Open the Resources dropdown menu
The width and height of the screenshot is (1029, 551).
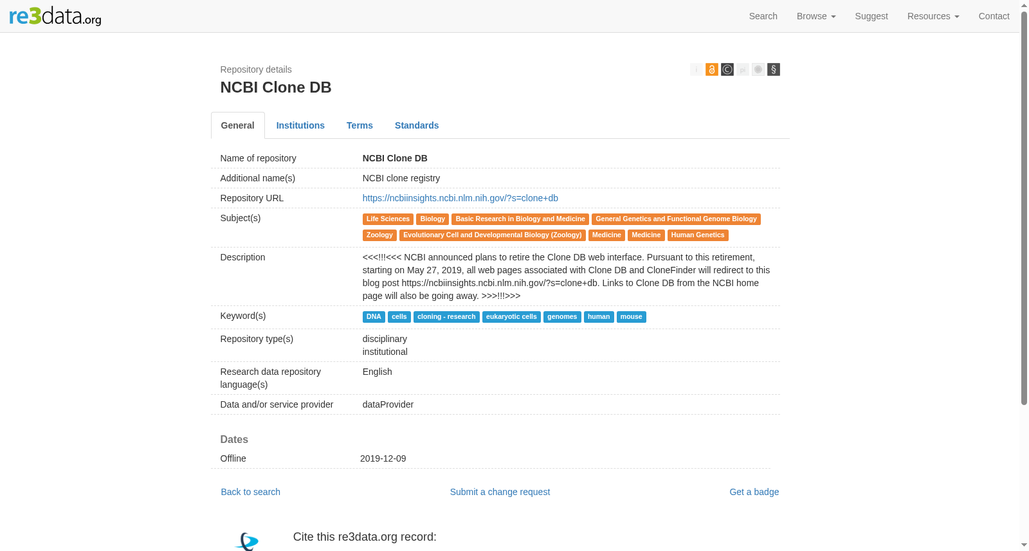pos(933,16)
